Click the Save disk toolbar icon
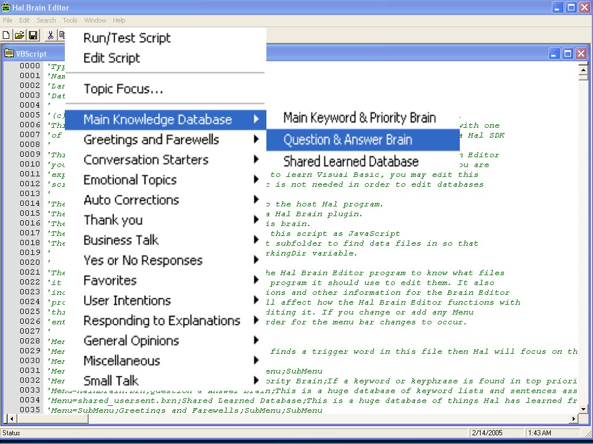 tap(33, 35)
